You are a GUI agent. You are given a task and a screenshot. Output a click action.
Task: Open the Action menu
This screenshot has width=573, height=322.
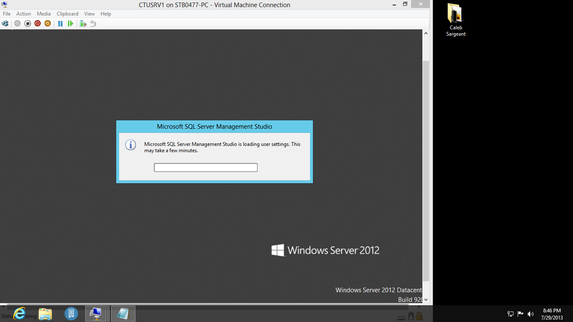click(x=23, y=14)
